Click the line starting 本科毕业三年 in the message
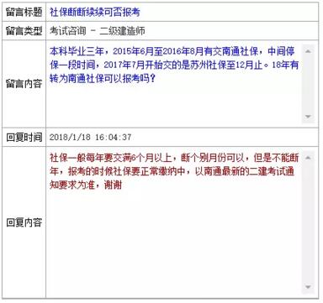Image resolution: width=323 pixels, height=303 pixels. click(x=172, y=51)
